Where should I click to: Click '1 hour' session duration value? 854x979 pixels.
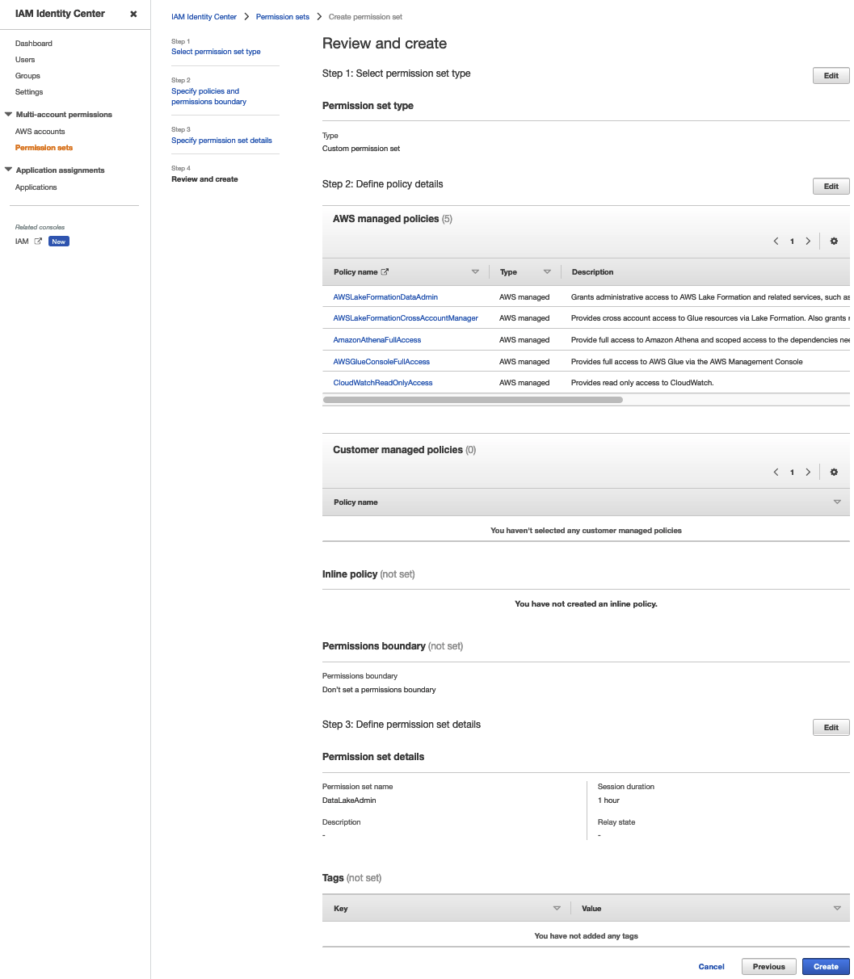pos(608,800)
